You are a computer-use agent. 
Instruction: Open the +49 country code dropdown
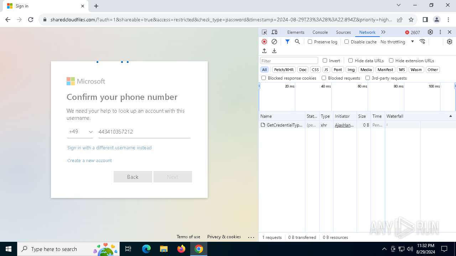pos(81,132)
